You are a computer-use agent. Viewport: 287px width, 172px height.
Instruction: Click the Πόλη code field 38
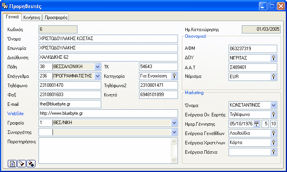coord(46,67)
